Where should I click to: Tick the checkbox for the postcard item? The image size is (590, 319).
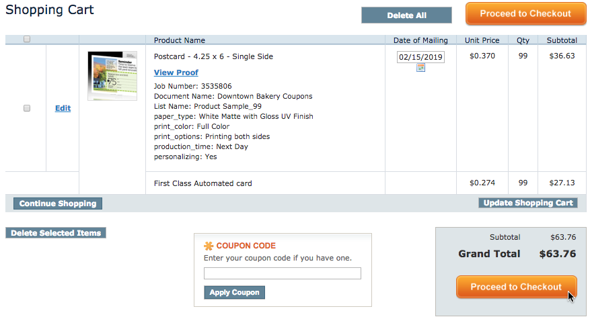[27, 108]
